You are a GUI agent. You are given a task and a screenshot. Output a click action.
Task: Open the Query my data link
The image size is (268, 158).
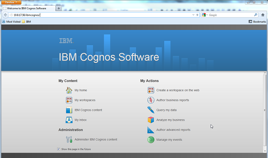(167, 110)
